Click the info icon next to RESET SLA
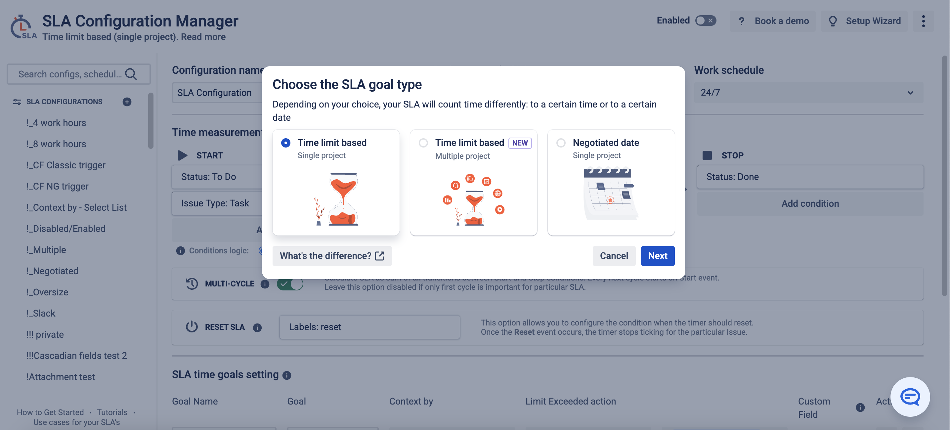Viewport: 950px width, 430px height. click(x=257, y=327)
